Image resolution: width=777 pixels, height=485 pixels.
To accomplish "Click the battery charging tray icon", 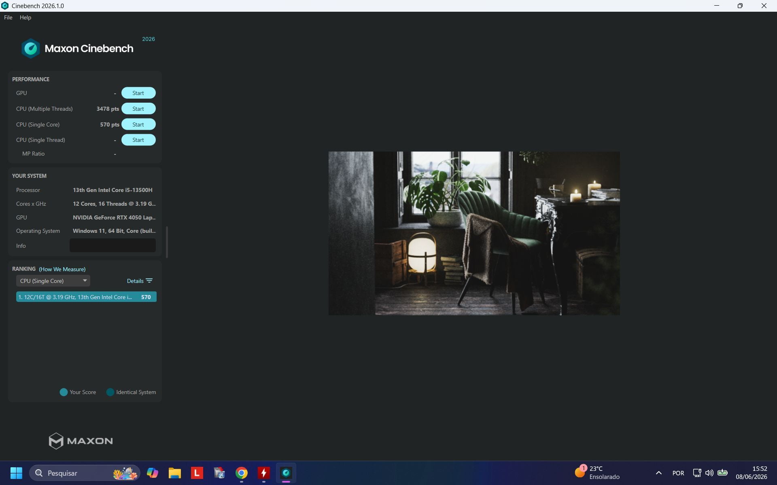I will coord(722,472).
